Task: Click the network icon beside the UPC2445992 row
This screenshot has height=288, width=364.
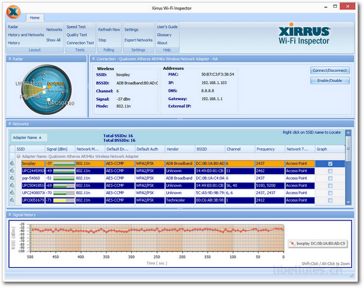Action: tap(12, 171)
